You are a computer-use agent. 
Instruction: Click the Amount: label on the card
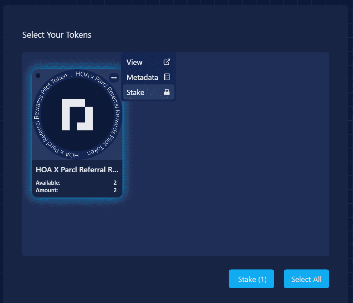(x=47, y=190)
